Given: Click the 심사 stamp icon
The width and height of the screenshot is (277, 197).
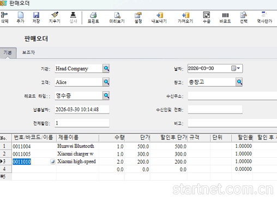Looking at the screenshot, I should point(73,15).
